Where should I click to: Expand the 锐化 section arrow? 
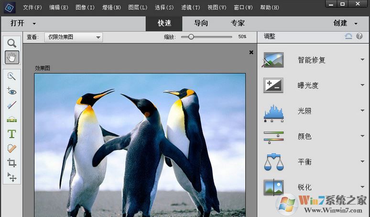pyautogui.click(x=362, y=187)
